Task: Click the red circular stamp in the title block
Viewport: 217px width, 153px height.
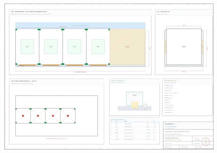Action: tap(206, 142)
